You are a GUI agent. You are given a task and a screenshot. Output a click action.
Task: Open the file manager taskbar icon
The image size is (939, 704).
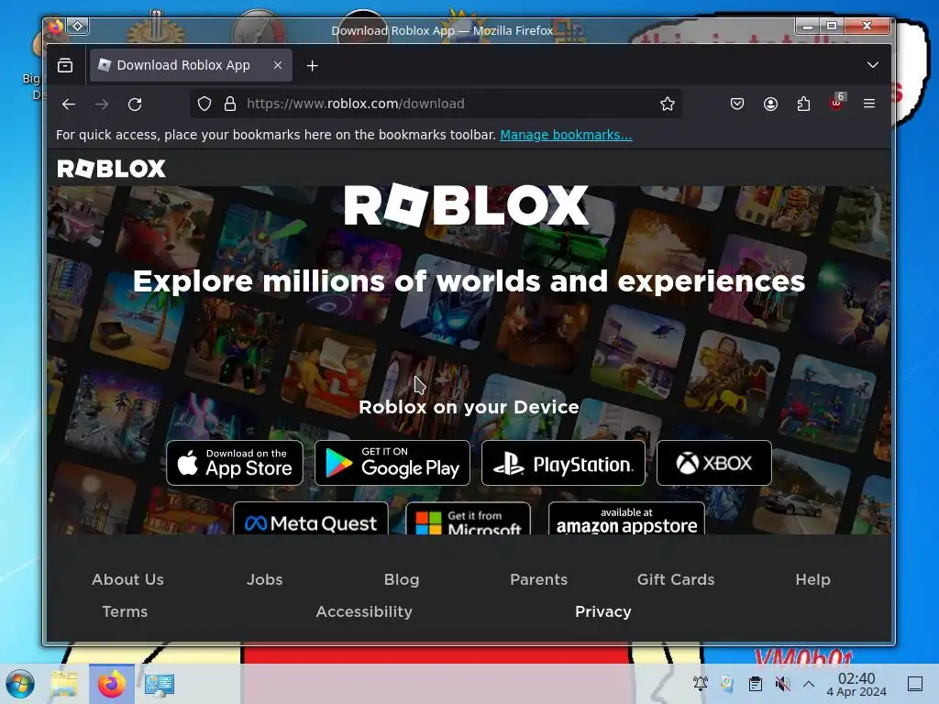(x=64, y=684)
